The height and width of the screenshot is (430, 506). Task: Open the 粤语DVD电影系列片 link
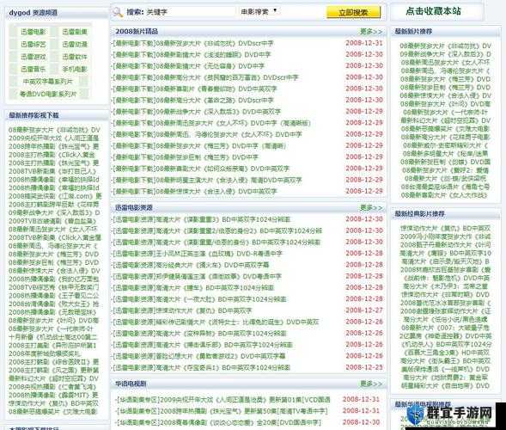pyautogui.click(x=48, y=94)
